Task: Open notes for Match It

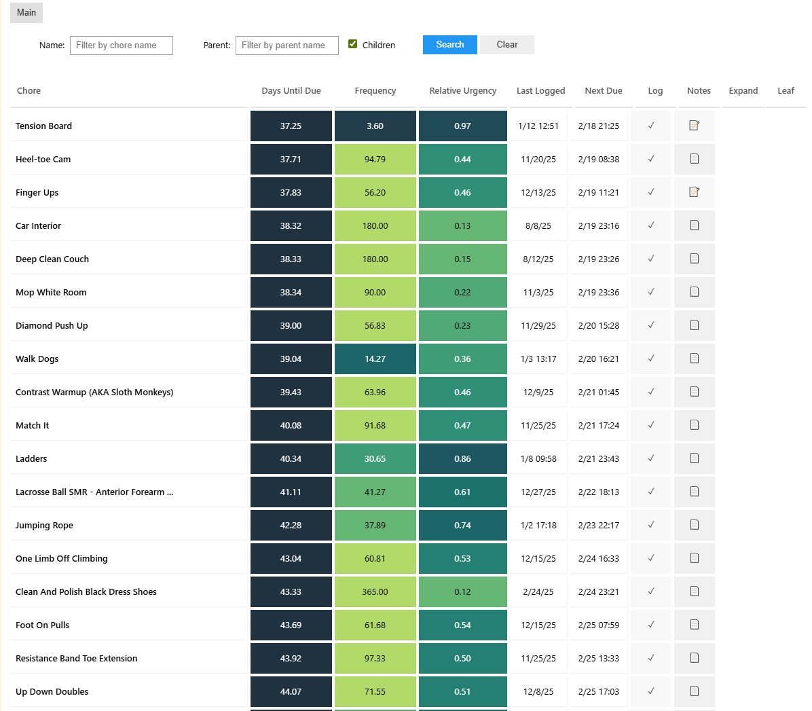Action: click(x=694, y=424)
